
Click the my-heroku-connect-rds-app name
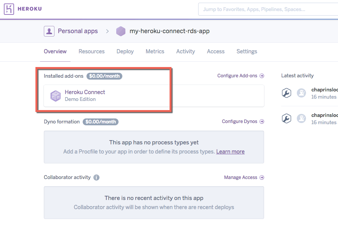(170, 31)
